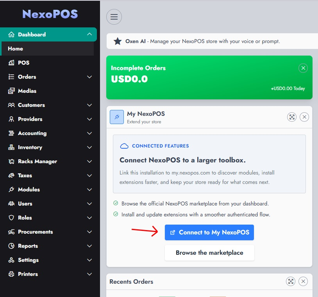Viewport: 318px width, 297px height.
Task: Close the My NexoPOS widget
Action: pos(304,117)
